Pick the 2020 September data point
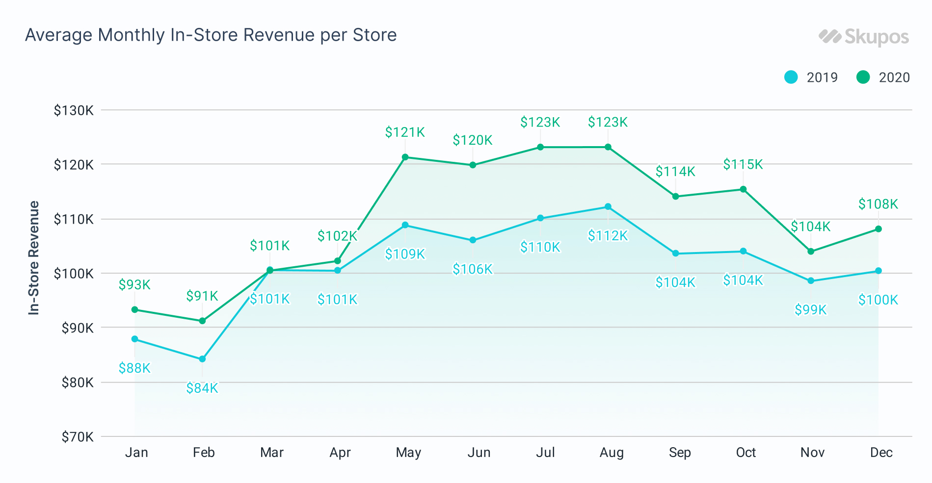 tap(676, 197)
